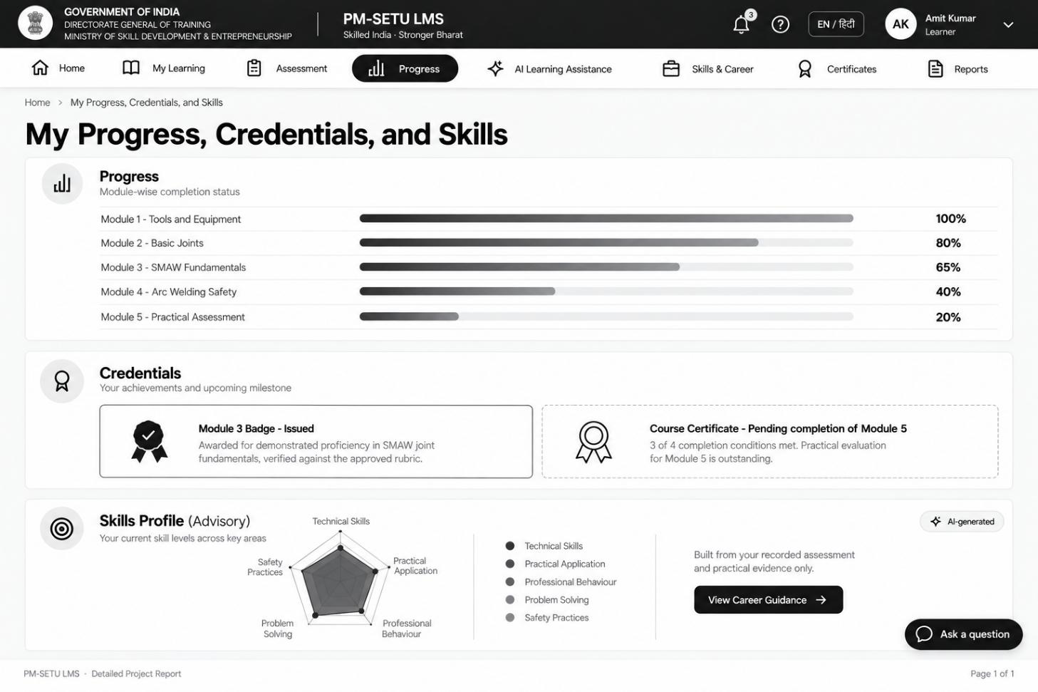Viewport: 1038px width, 692px height.
Task: Select the Safety Practices legend entry
Action: coord(547,618)
